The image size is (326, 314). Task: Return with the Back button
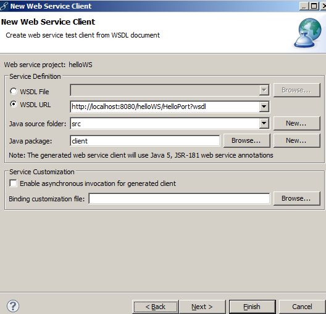click(x=156, y=307)
